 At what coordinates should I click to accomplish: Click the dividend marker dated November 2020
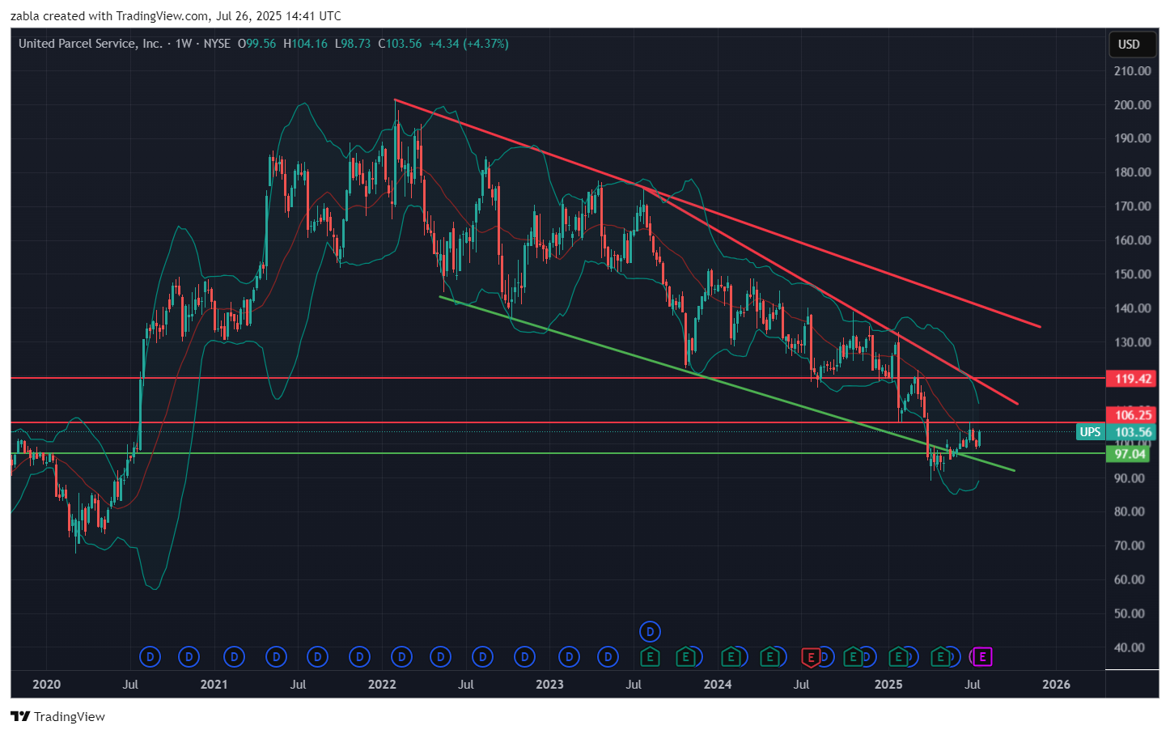pyautogui.click(x=189, y=657)
